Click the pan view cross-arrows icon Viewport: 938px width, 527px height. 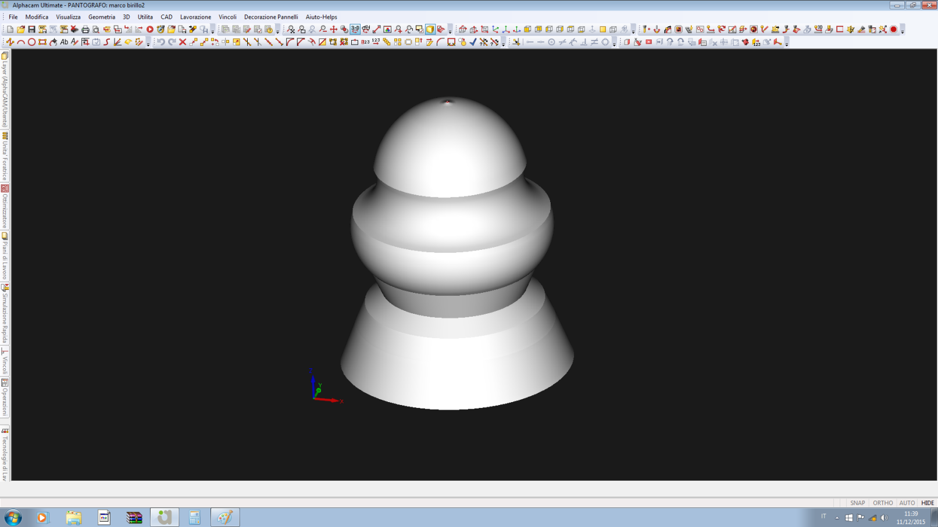[333, 29]
